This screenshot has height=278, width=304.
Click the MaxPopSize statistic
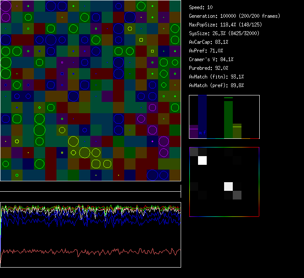(x=226, y=25)
